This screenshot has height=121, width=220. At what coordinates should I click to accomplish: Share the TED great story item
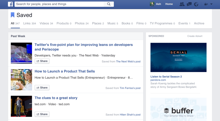click(x=42, y=114)
